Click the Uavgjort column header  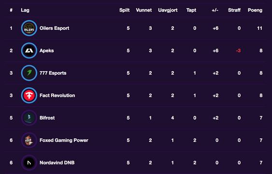[168, 10]
